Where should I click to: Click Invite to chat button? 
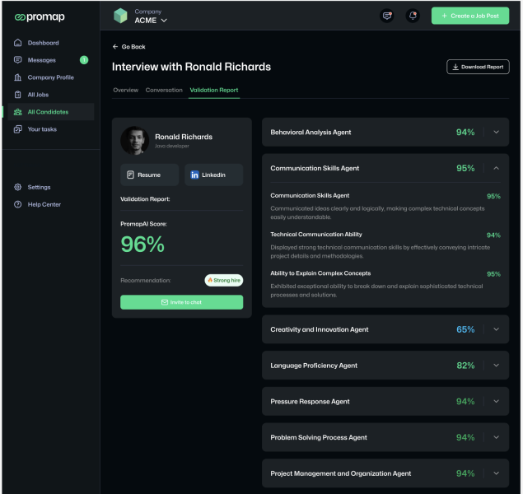181,302
